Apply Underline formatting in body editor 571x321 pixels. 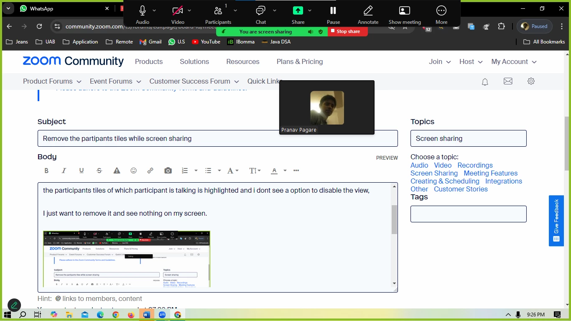click(82, 171)
